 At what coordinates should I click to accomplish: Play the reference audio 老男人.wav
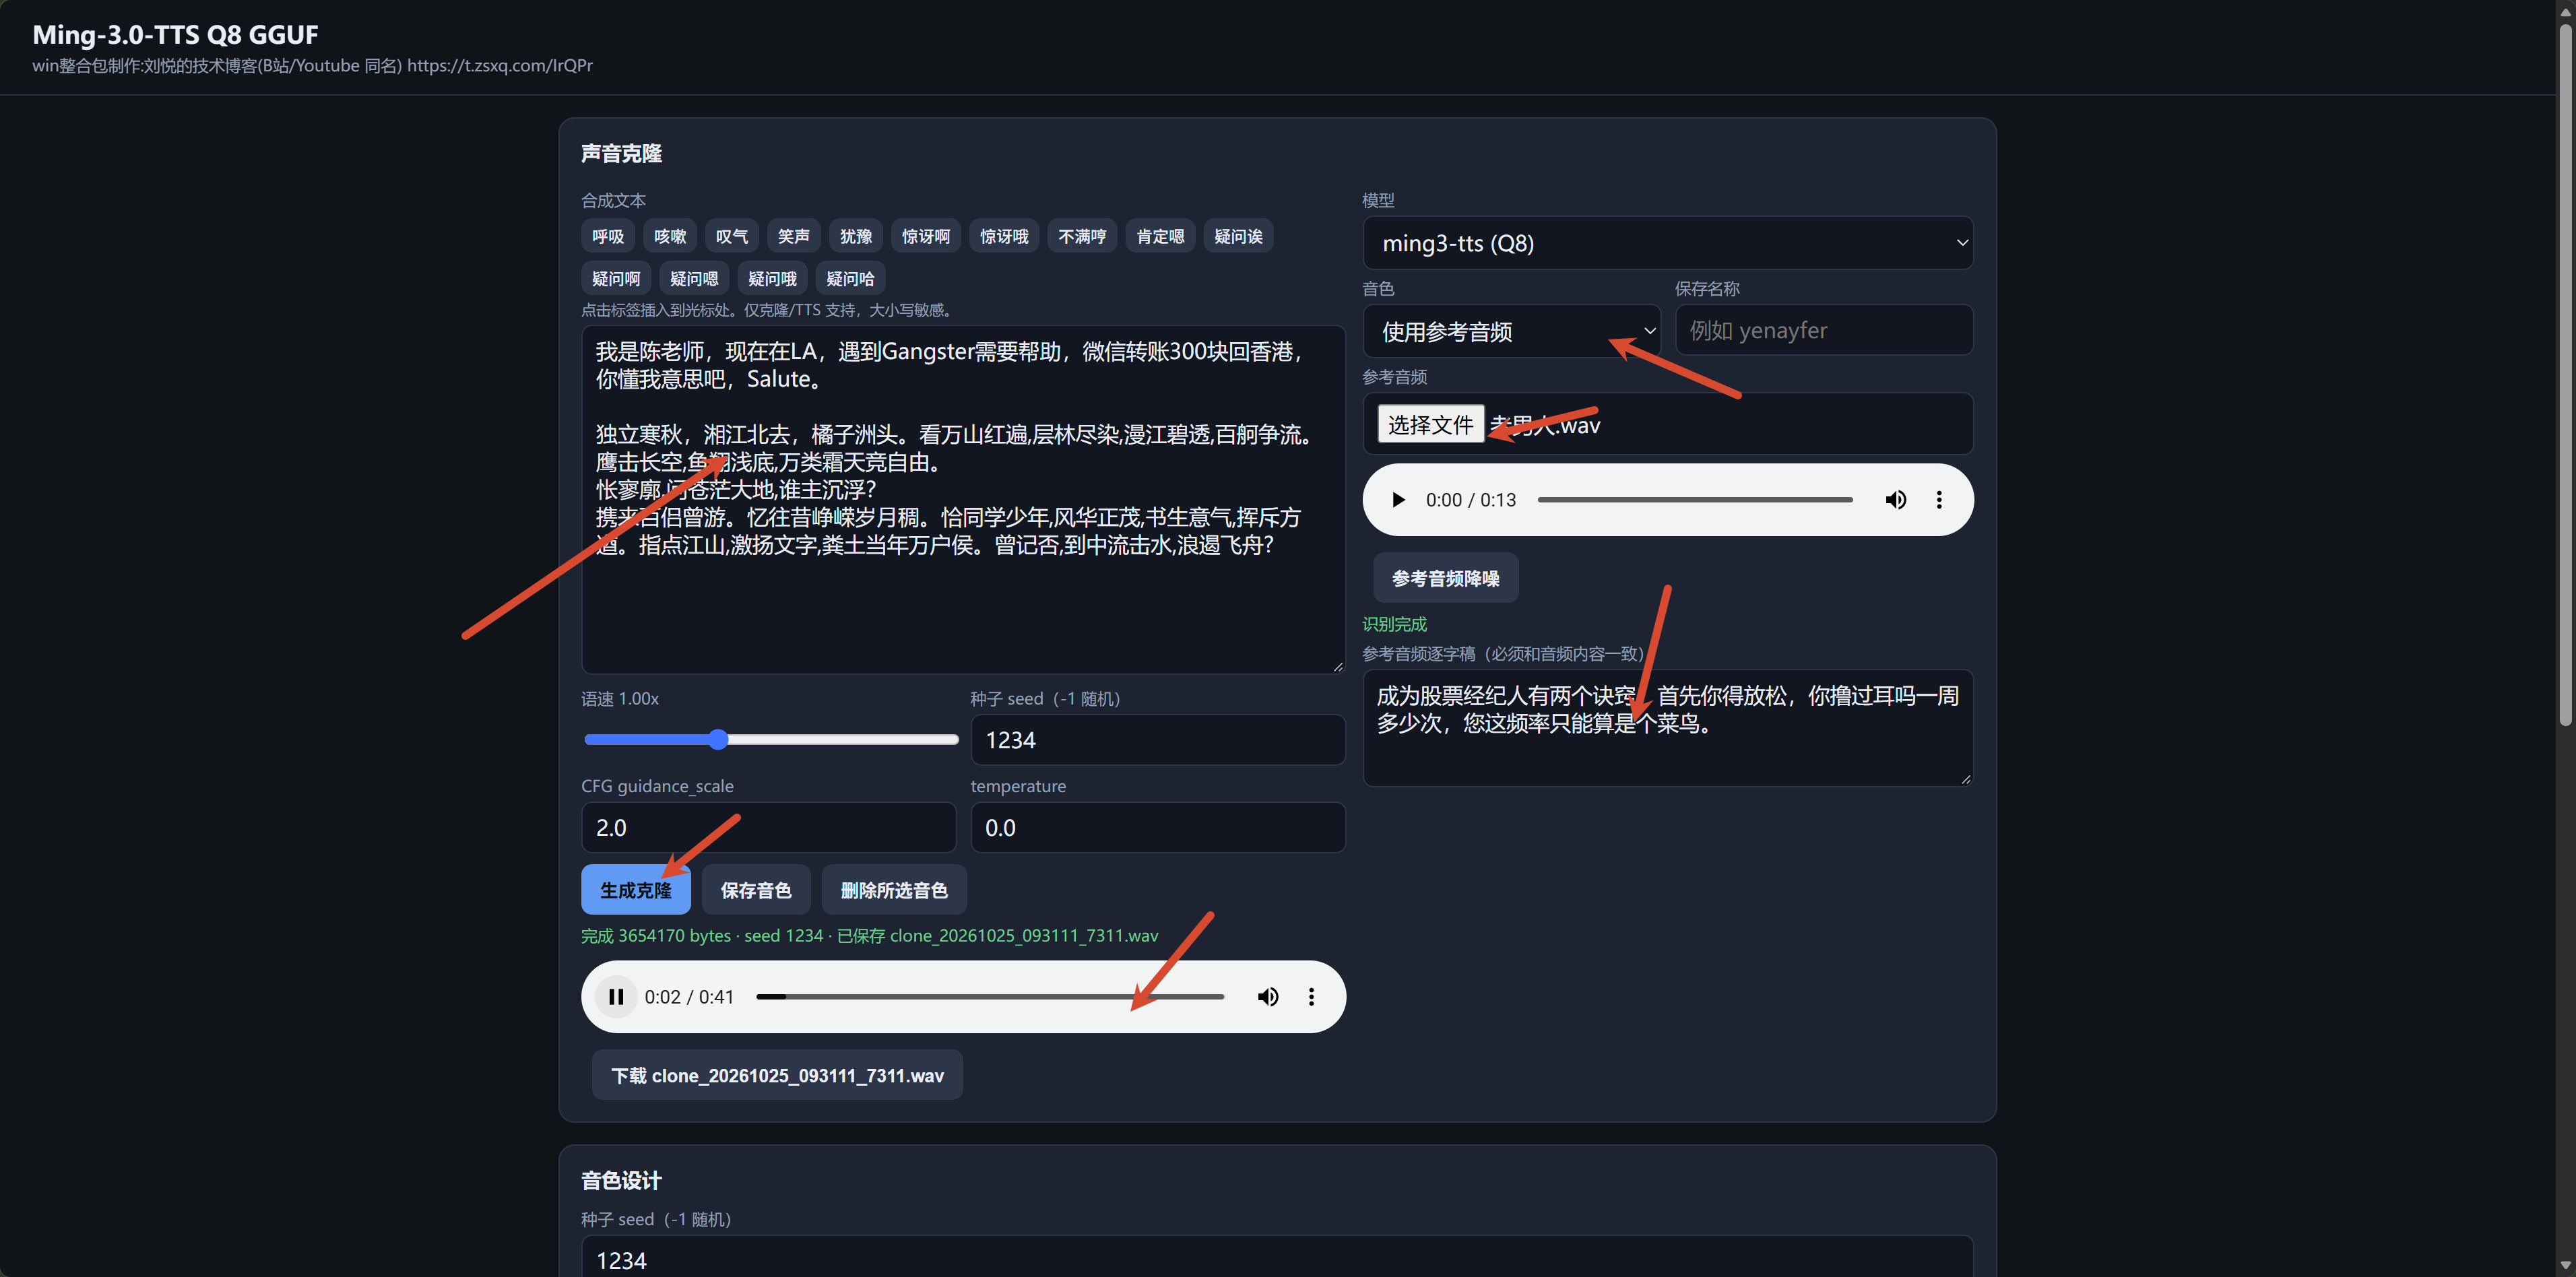[x=1398, y=500]
